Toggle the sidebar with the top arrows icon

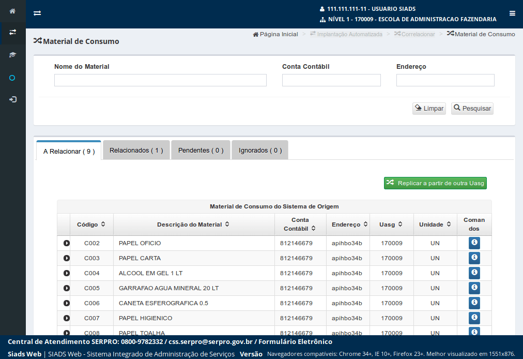tap(37, 13)
